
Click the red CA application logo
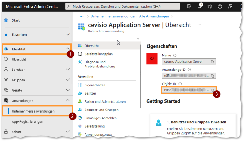(x=152, y=59)
